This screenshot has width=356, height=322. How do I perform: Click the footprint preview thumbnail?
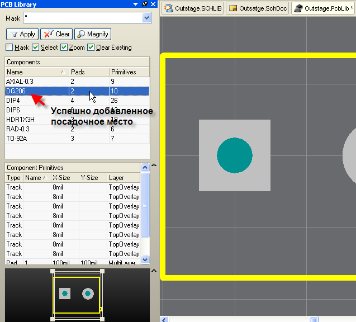tap(77, 293)
